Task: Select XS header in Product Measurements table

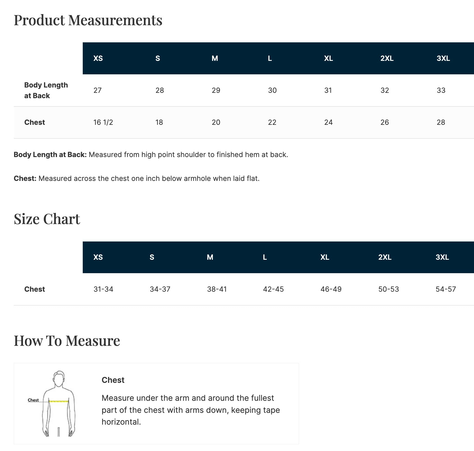Action: (98, 58)
